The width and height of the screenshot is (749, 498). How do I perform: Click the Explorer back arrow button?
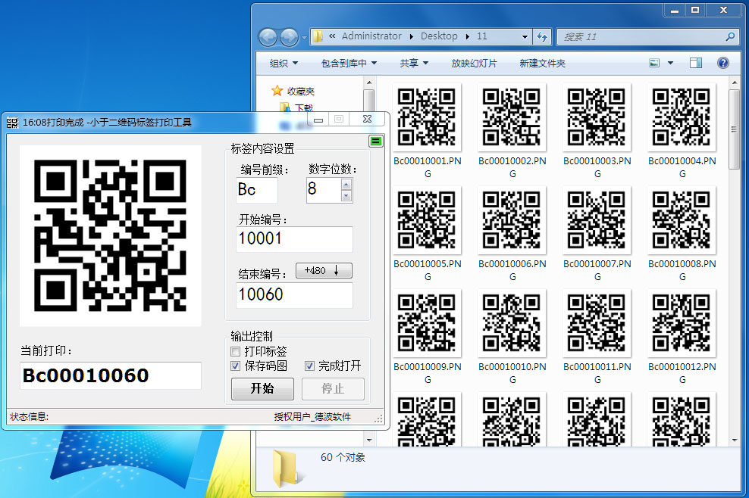(x=268, y=36)
